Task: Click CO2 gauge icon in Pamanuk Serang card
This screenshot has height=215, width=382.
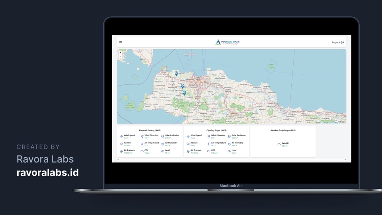Action: (142, 151)
